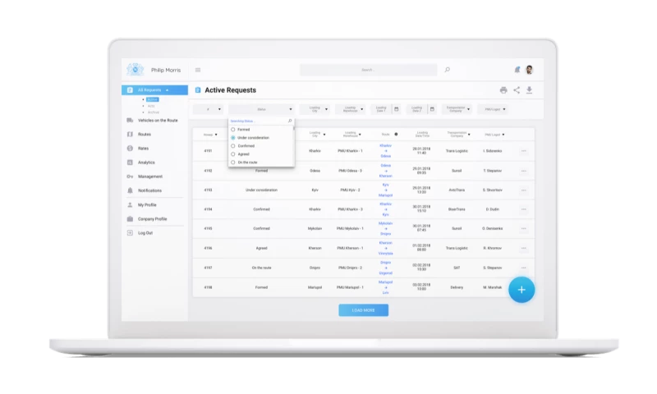Select the Agreed status radio button

point(233,154)
